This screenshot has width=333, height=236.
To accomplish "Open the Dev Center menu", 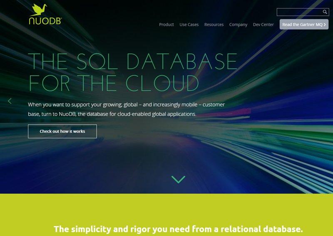I will coord(263,25).
